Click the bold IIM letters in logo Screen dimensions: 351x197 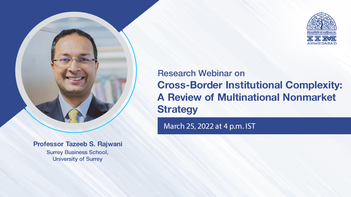coord(321,38)
